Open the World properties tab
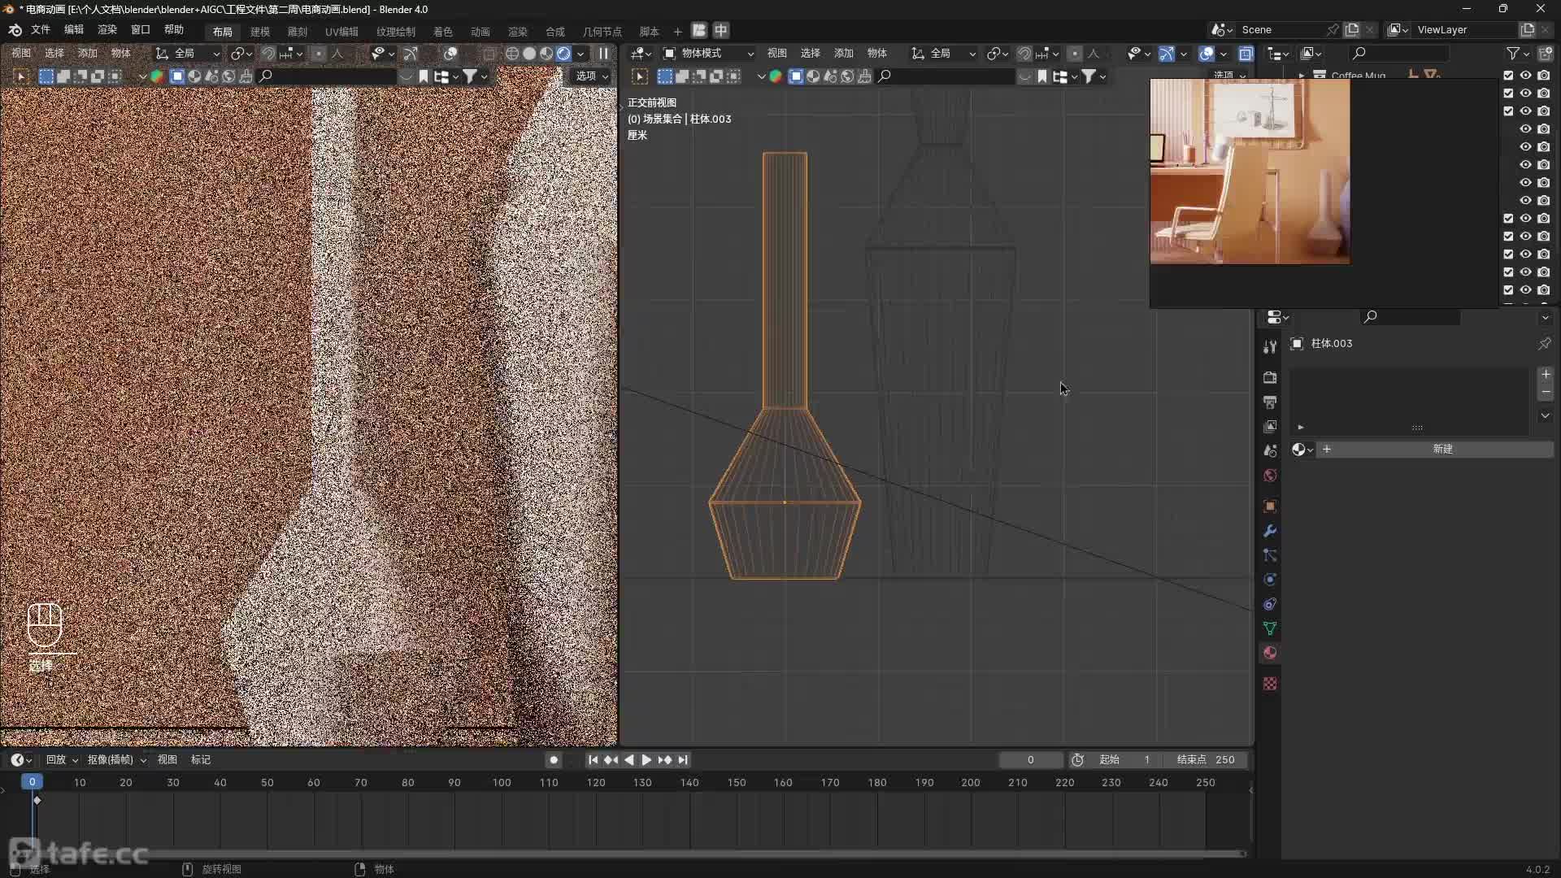The height and width of the screenshot is (878, 1561). point(1269,475)
